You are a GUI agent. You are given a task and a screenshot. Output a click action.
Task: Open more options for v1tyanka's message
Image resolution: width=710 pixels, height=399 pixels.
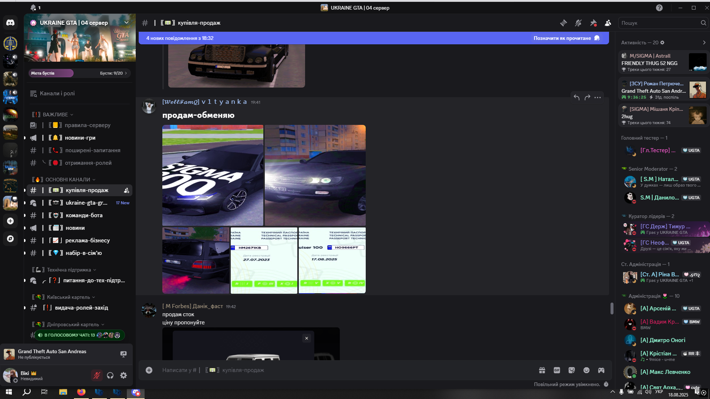click(598, 98)
